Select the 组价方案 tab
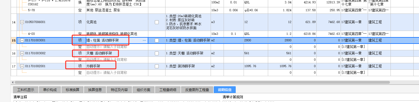419x102 pixels. click(x=144, y=90)
